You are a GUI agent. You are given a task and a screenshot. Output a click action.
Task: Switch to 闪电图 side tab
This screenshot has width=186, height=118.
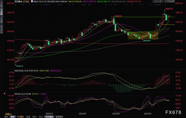click(x=1, y=20)
